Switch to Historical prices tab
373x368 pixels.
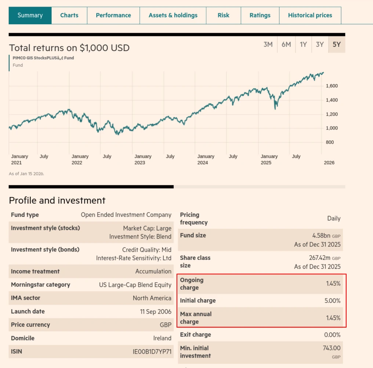[310, 15]
